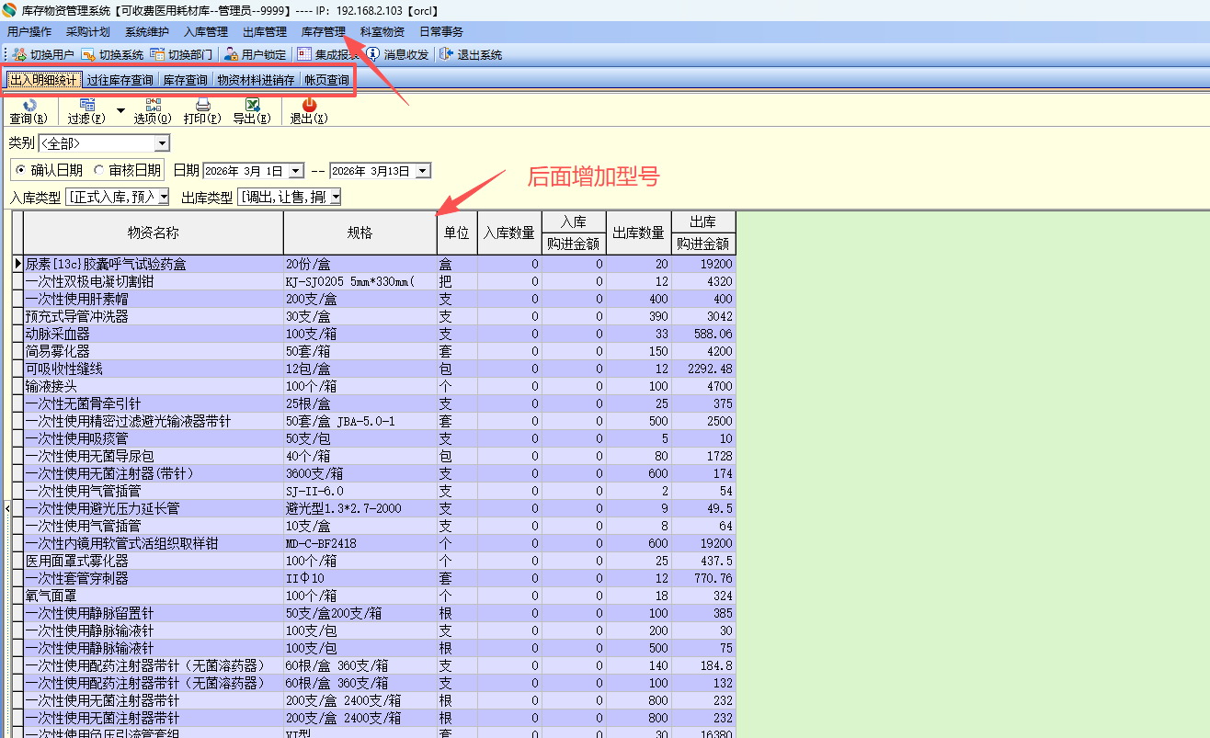Click the 退出系统 toolbar icon
This screenshot has height=738, width=1210.
click(x=447, y=54)
